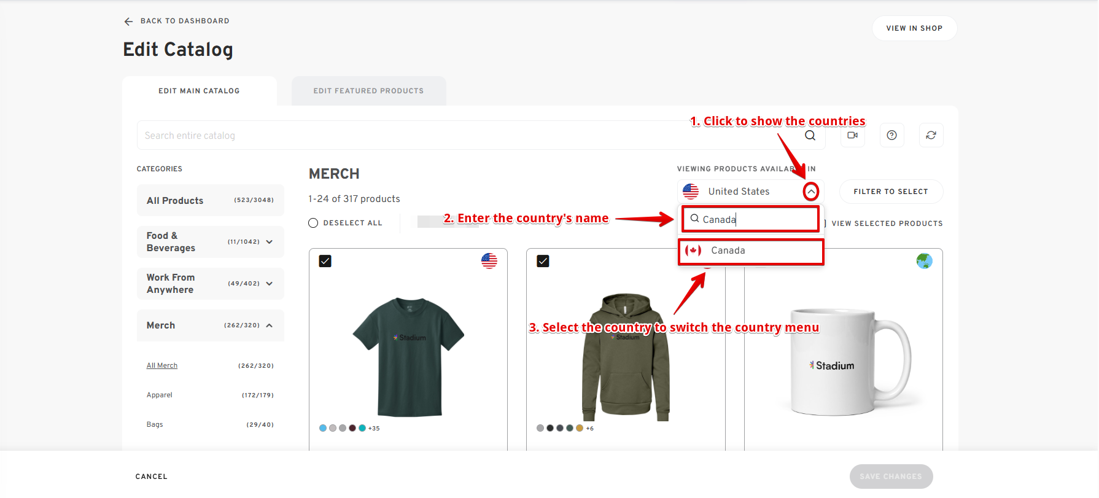Select the Deselect All radio button
The height and width of the screenshot is (498, 1099).
point(313,223)
